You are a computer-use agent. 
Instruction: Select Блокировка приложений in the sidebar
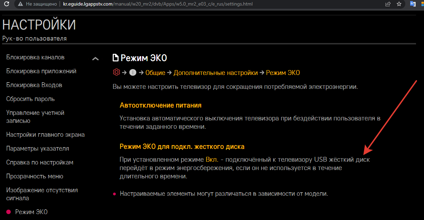click(x=41, y=71)
